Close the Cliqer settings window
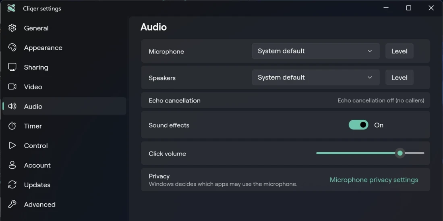The image size is (443, 221). [431, 8]
